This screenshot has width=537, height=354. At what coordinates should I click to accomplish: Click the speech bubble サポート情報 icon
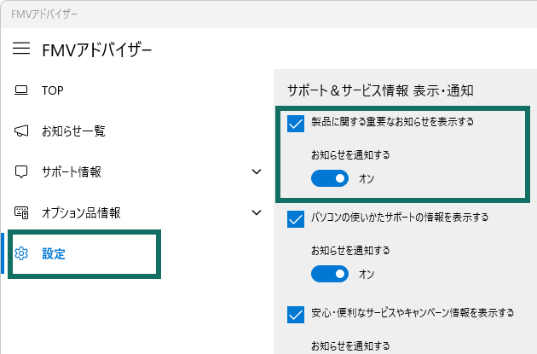point(22,171)
